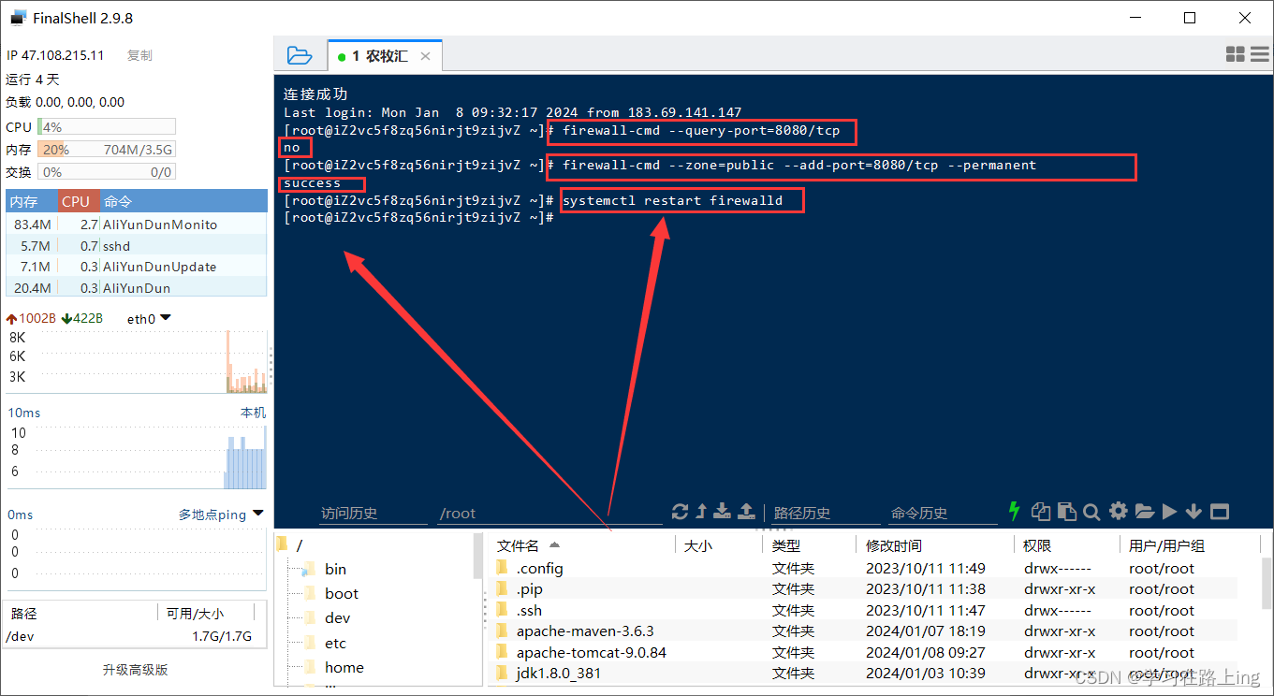Click the download file icon
Viewport: 1274px width, 696px height.
pyautogui.click(x=722, y=511)
